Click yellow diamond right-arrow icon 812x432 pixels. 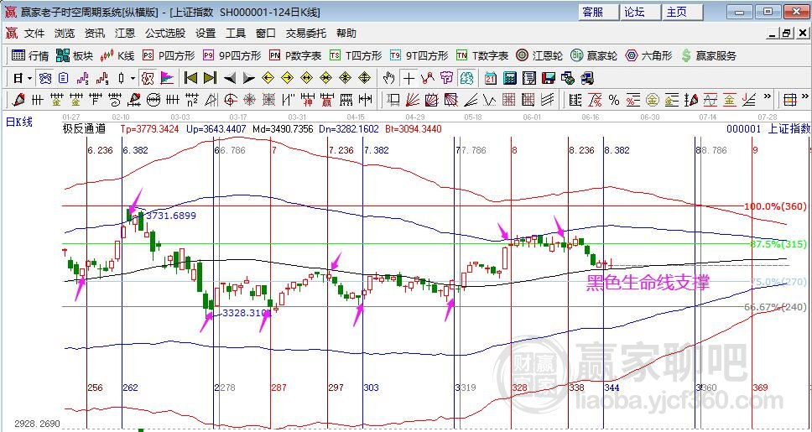click(x=286, y=79)
